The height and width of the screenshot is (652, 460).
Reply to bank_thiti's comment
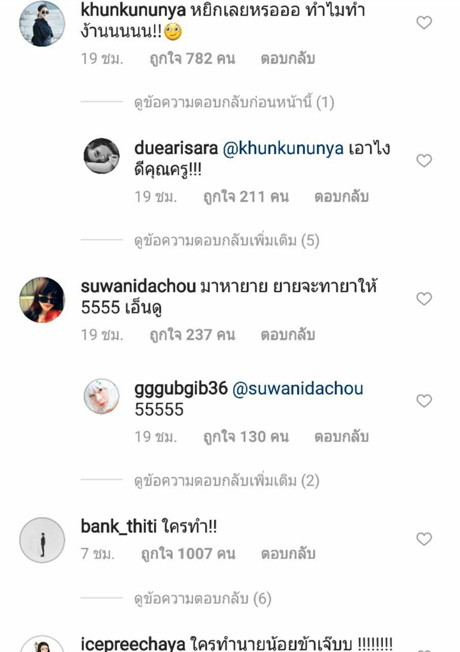(288, 554)
